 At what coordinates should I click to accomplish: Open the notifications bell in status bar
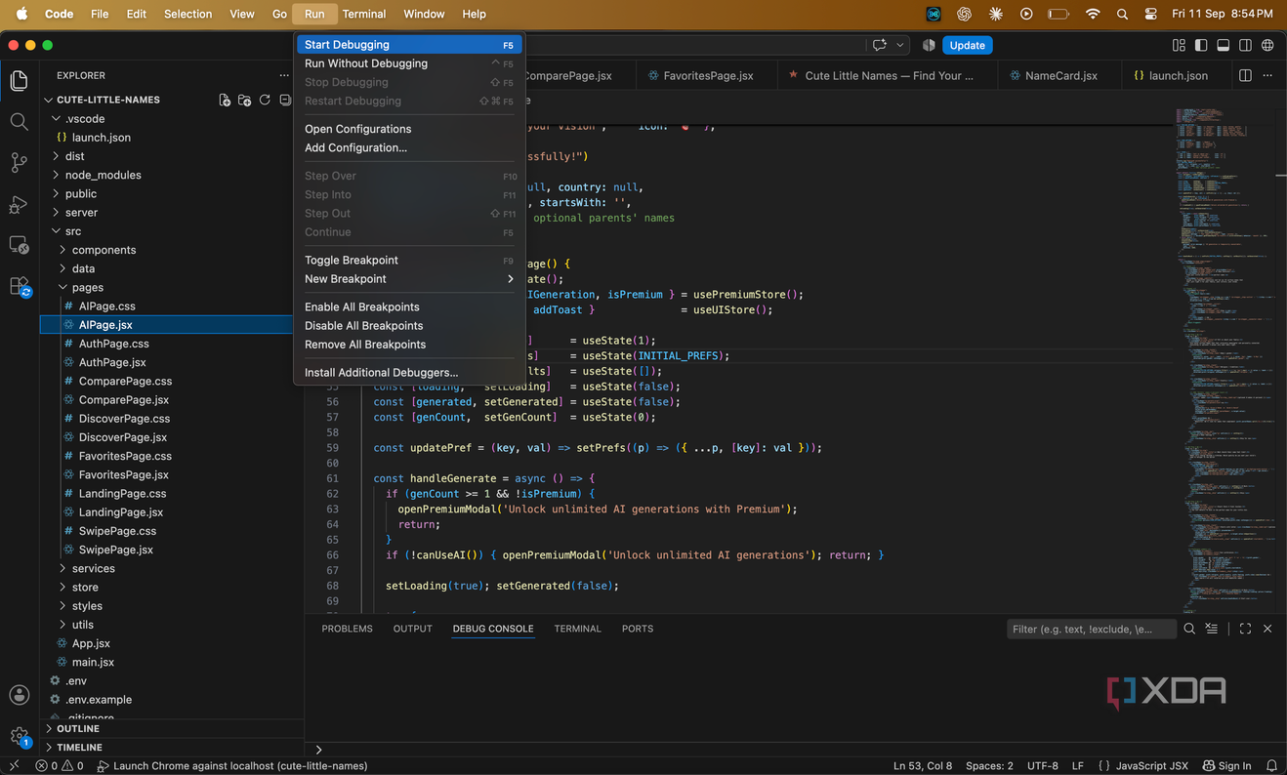[1271, 766]
